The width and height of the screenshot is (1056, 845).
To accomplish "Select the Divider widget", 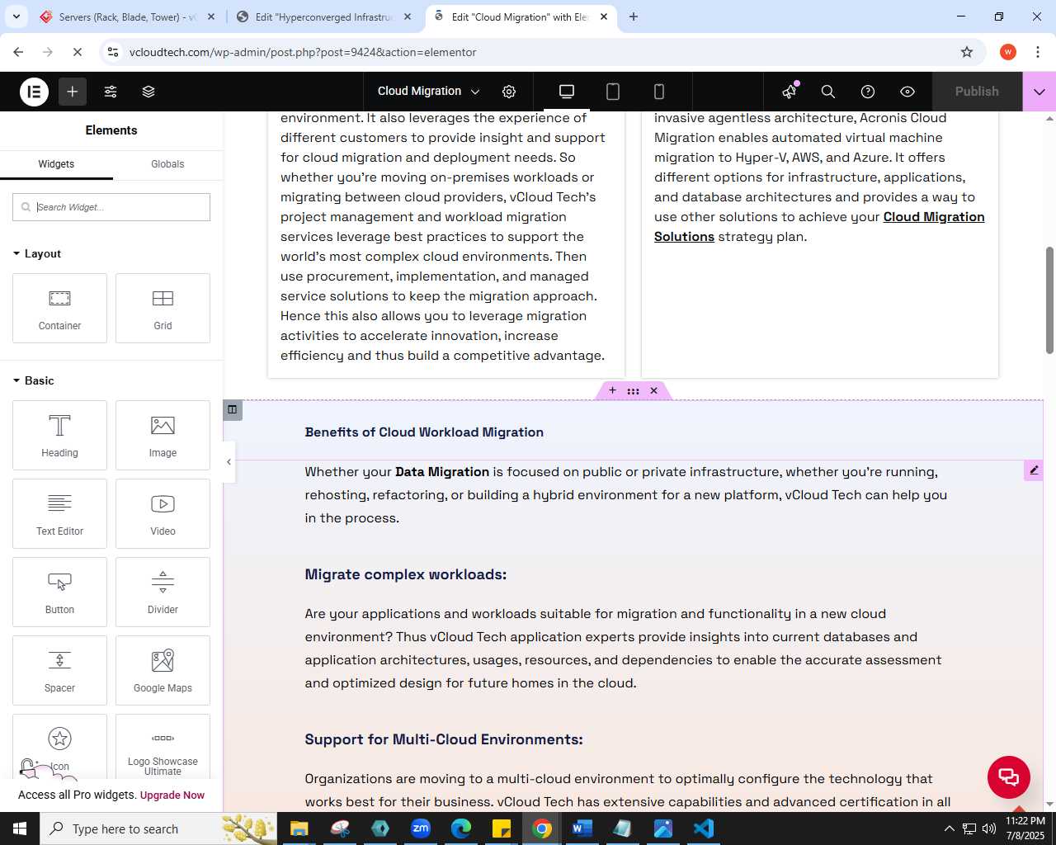I will point(163,592).
